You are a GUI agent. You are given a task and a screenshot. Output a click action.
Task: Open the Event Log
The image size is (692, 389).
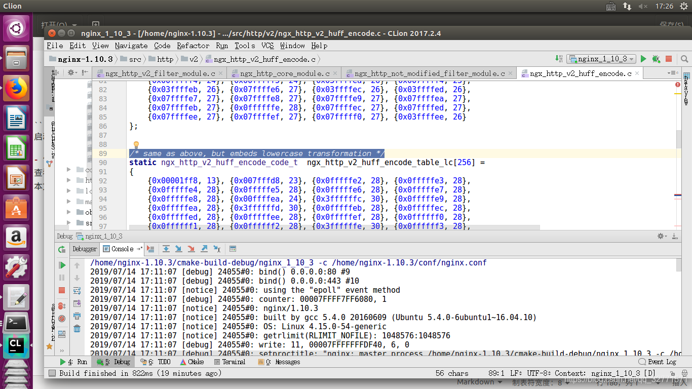click(658, 362)
